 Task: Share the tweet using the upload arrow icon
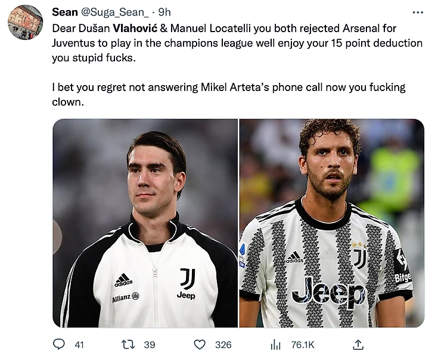(358, 344)
